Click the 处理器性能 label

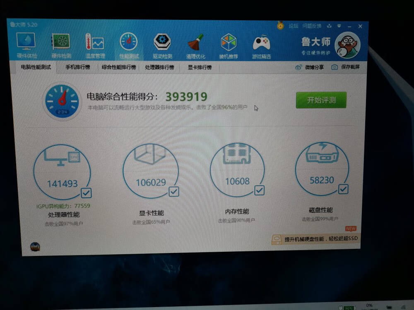pyautogui.click(x=64, y=215)
